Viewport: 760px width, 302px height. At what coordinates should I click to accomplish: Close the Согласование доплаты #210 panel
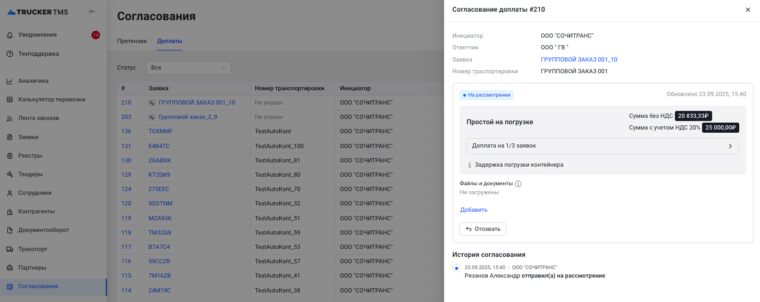[747, 10]
